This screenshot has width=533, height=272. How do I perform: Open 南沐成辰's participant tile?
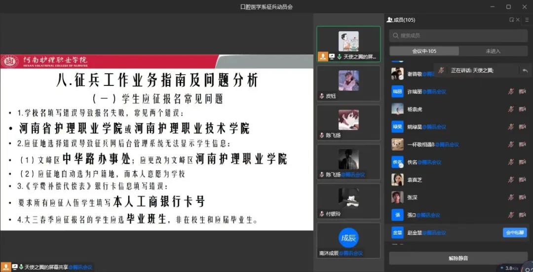tap(348, 240)
